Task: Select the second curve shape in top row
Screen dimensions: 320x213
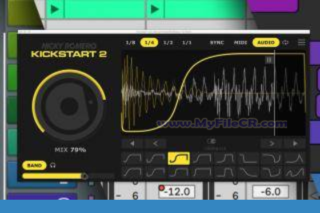Action: point(156,158)
